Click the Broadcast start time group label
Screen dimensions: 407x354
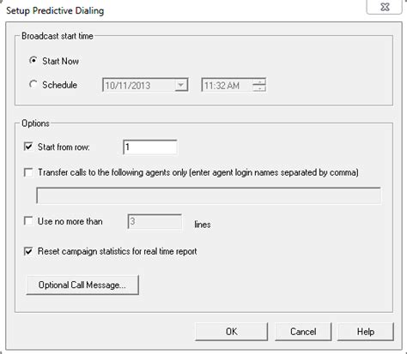(x=58, y=36)
